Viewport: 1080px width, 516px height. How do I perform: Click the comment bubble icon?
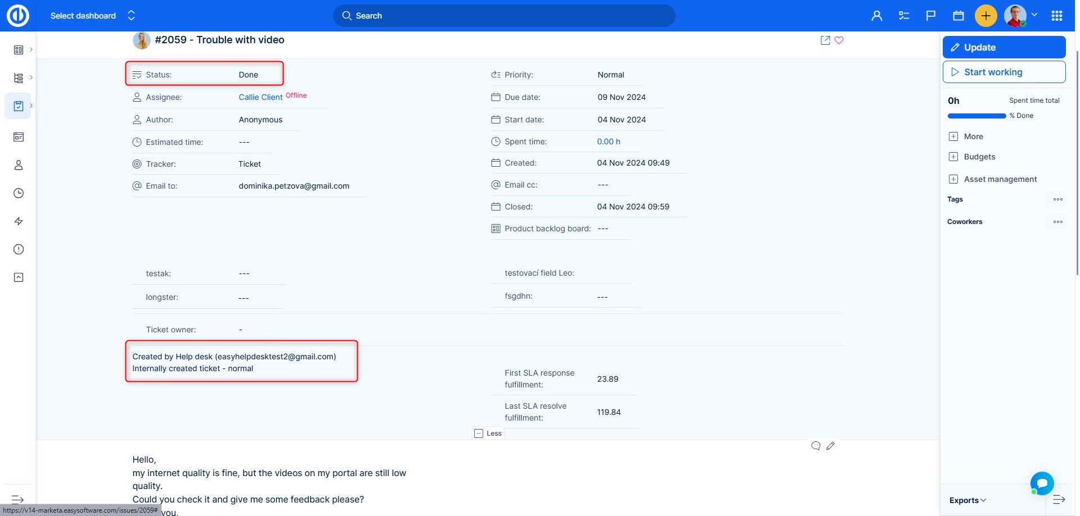[x=816, y=446]
